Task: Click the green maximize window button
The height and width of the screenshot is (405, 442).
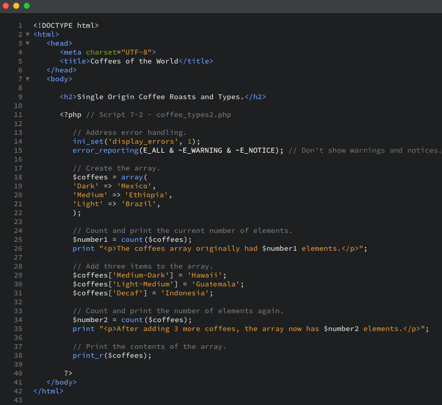Action: pyautogui.click(x=27, y=6)
